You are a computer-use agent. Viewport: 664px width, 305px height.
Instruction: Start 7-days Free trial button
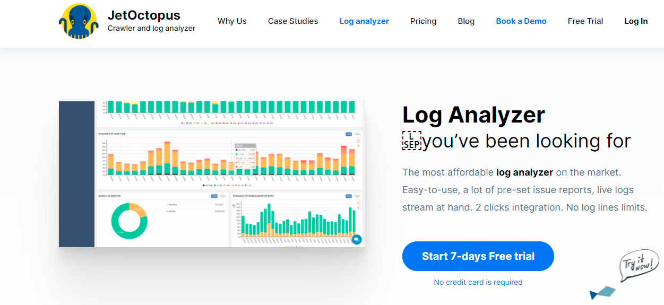pyautogui.click(x=478, y=256)
